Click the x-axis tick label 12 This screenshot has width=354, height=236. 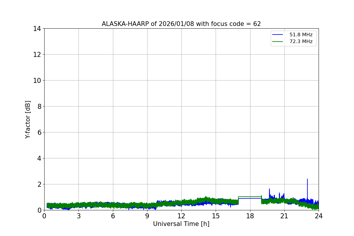pos(181,216)
